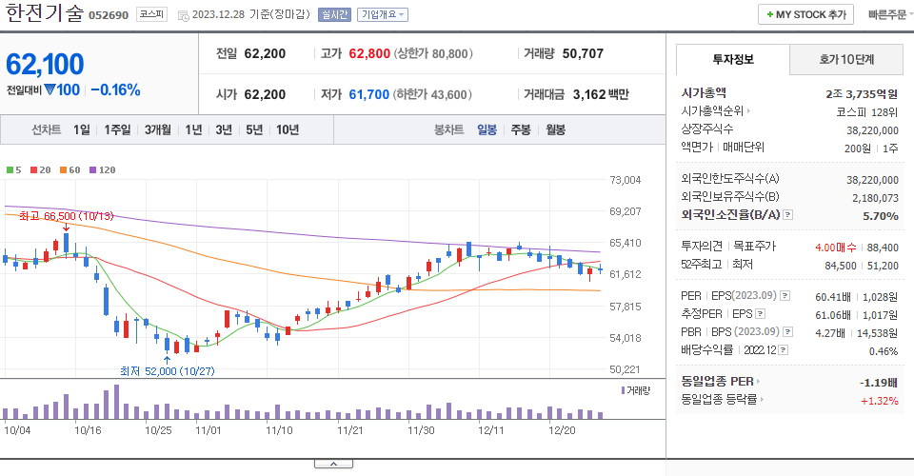This screenshot has width=914, height=476.
Task: Click the 60.41배 PER value
Action: click(x=833, y=297)
